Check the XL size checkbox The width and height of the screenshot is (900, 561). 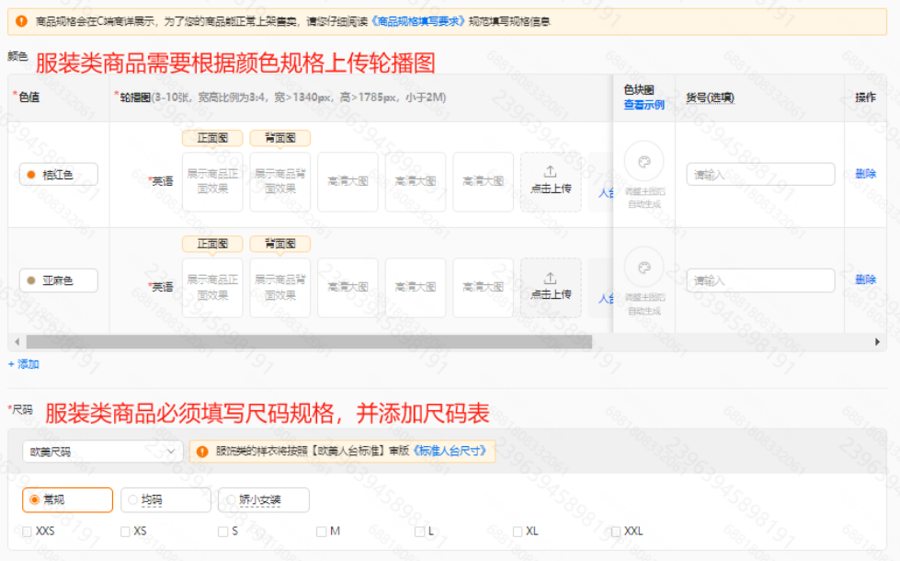518,532
